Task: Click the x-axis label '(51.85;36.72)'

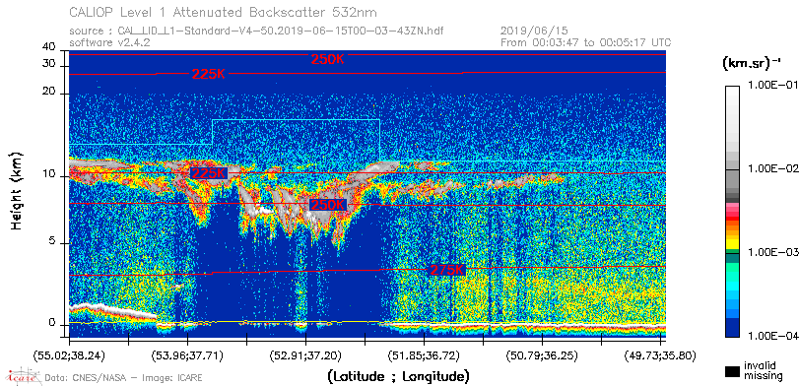Action: 424,354
